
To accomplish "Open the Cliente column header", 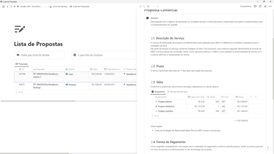I will coord(76,69).
